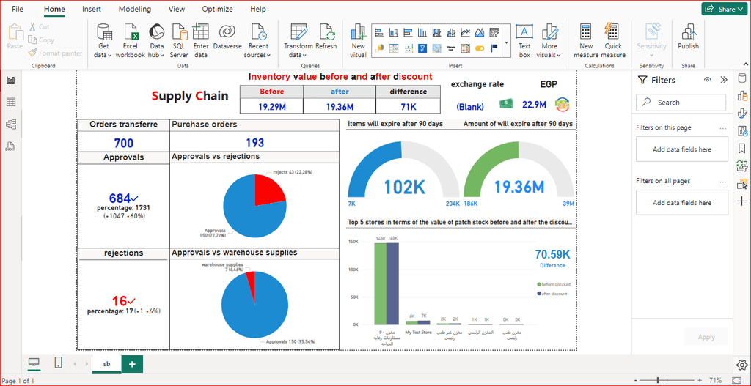Collapse the ribbon with chevron

pyautogui.click(x=745, y=64)
